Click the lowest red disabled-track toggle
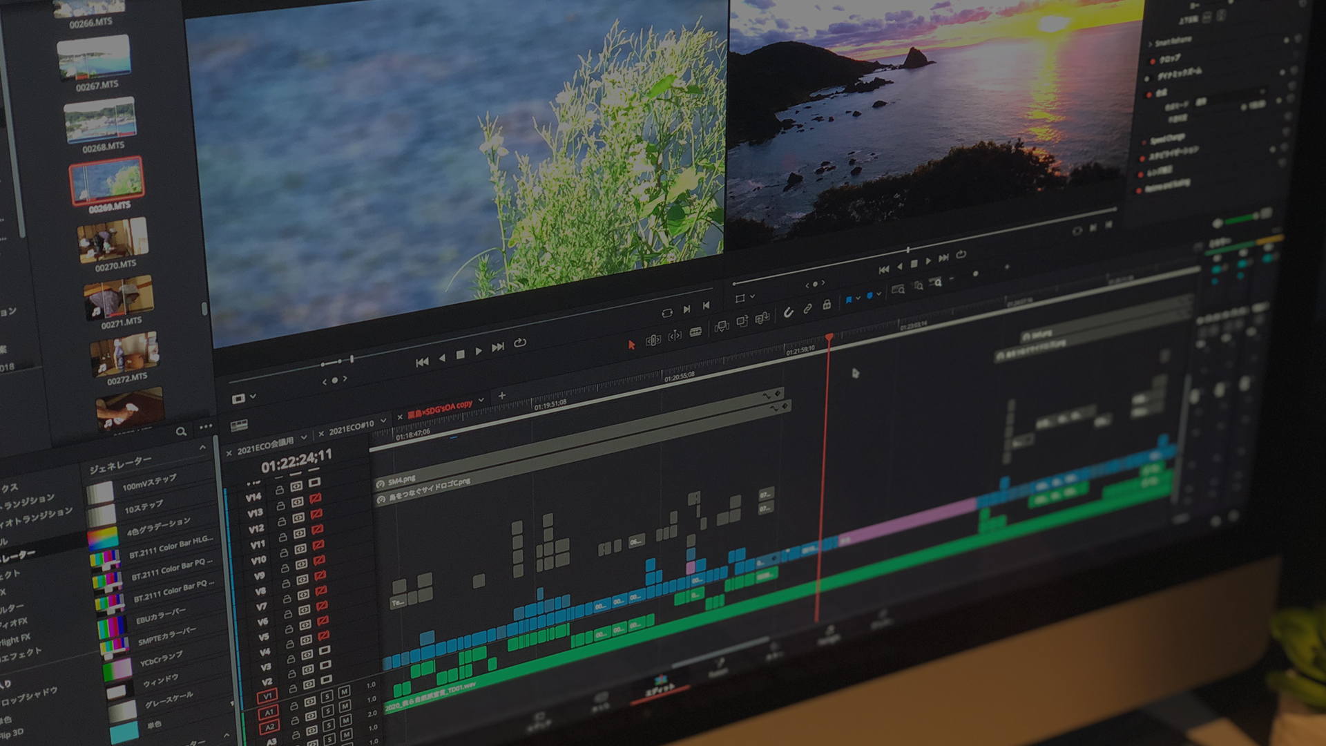 tap(324, 635)
